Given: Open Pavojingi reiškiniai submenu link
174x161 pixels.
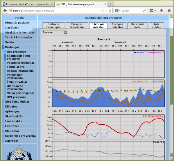Looking at the screenshot, I should pyautogui.click(x=21, y=63).
